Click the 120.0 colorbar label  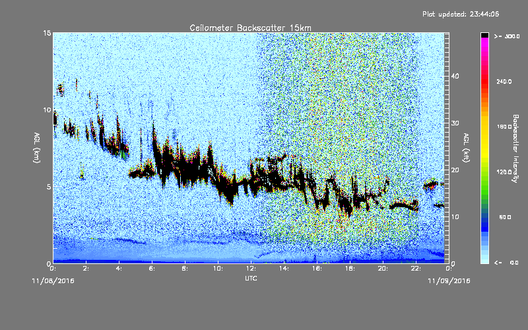tap(504, 172)
